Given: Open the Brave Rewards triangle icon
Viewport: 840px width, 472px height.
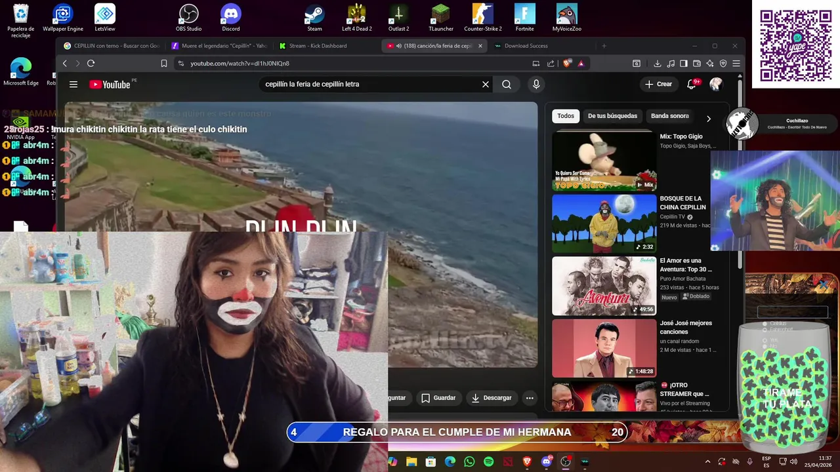Looking at the screenshot, I should coord(581,64).
